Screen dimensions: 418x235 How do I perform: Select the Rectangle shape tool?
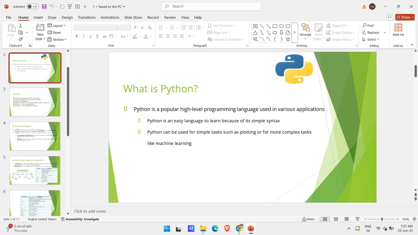tap(275, 26)
